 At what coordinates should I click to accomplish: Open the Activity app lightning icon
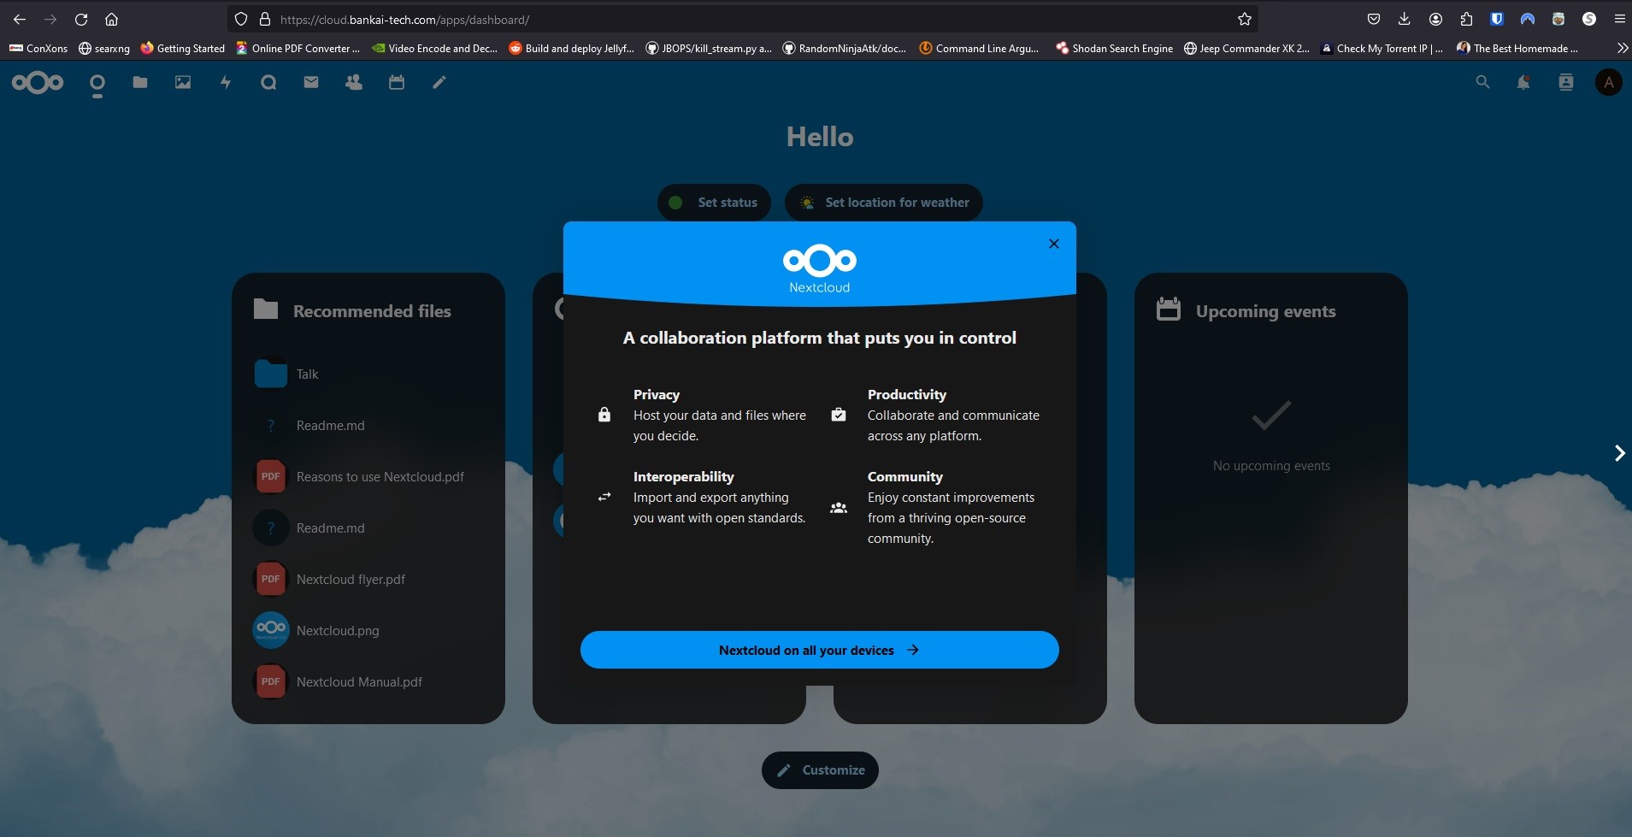click(225, 82)
